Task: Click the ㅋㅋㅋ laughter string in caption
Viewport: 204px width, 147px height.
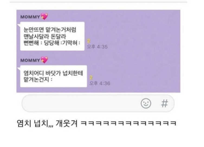Action: pos(128,123)
